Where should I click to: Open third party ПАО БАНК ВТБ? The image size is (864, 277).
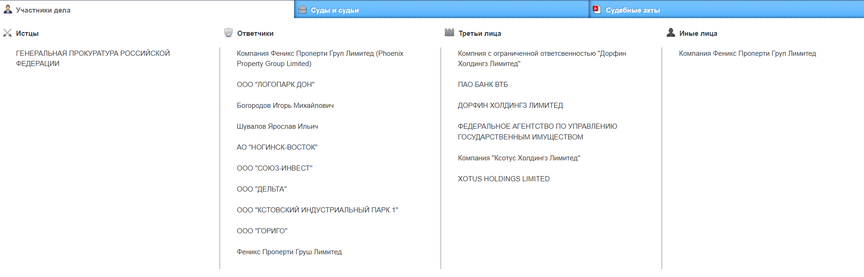pyautogui.click(x=482, y=85)
